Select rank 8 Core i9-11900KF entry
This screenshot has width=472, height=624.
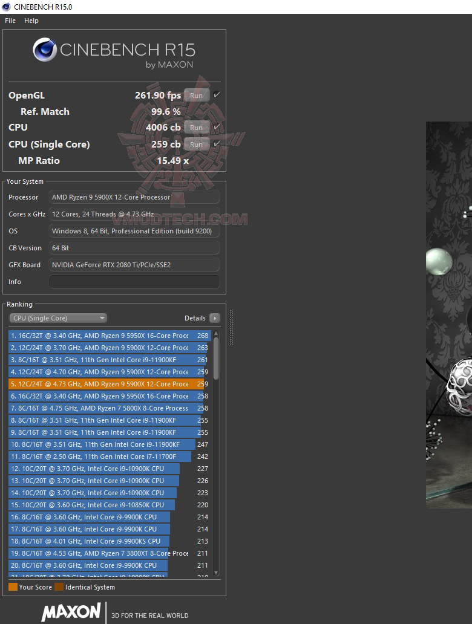[x=110, y=420]
